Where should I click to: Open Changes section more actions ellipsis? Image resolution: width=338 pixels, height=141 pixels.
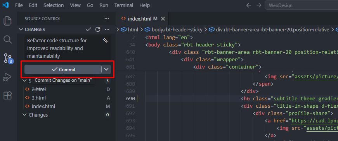click(107, 29)
